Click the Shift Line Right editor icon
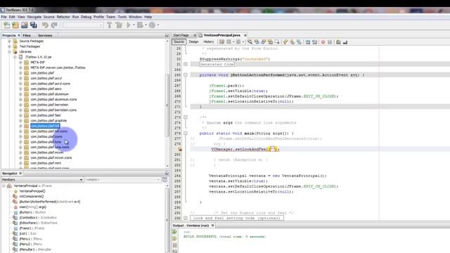 314,42
